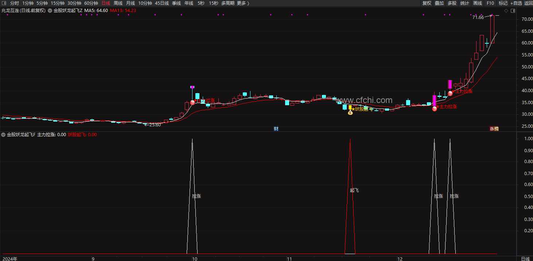The width and height of the screenshot is (533, 261).
Task: Click the MA13: 54.23 value
Action: pyautogui.click(x=123, y=11)
